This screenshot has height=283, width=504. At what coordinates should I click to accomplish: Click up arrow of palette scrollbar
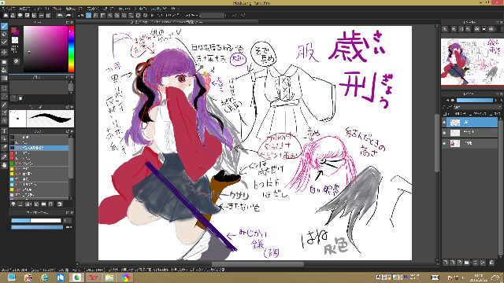tap(71, 82)
